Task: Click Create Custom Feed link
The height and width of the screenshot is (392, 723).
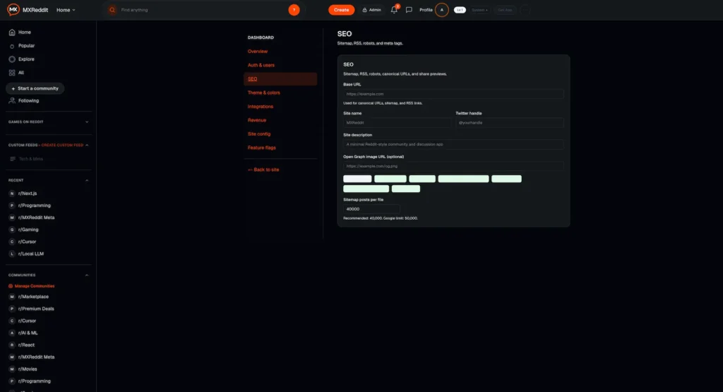Action: 62,145
